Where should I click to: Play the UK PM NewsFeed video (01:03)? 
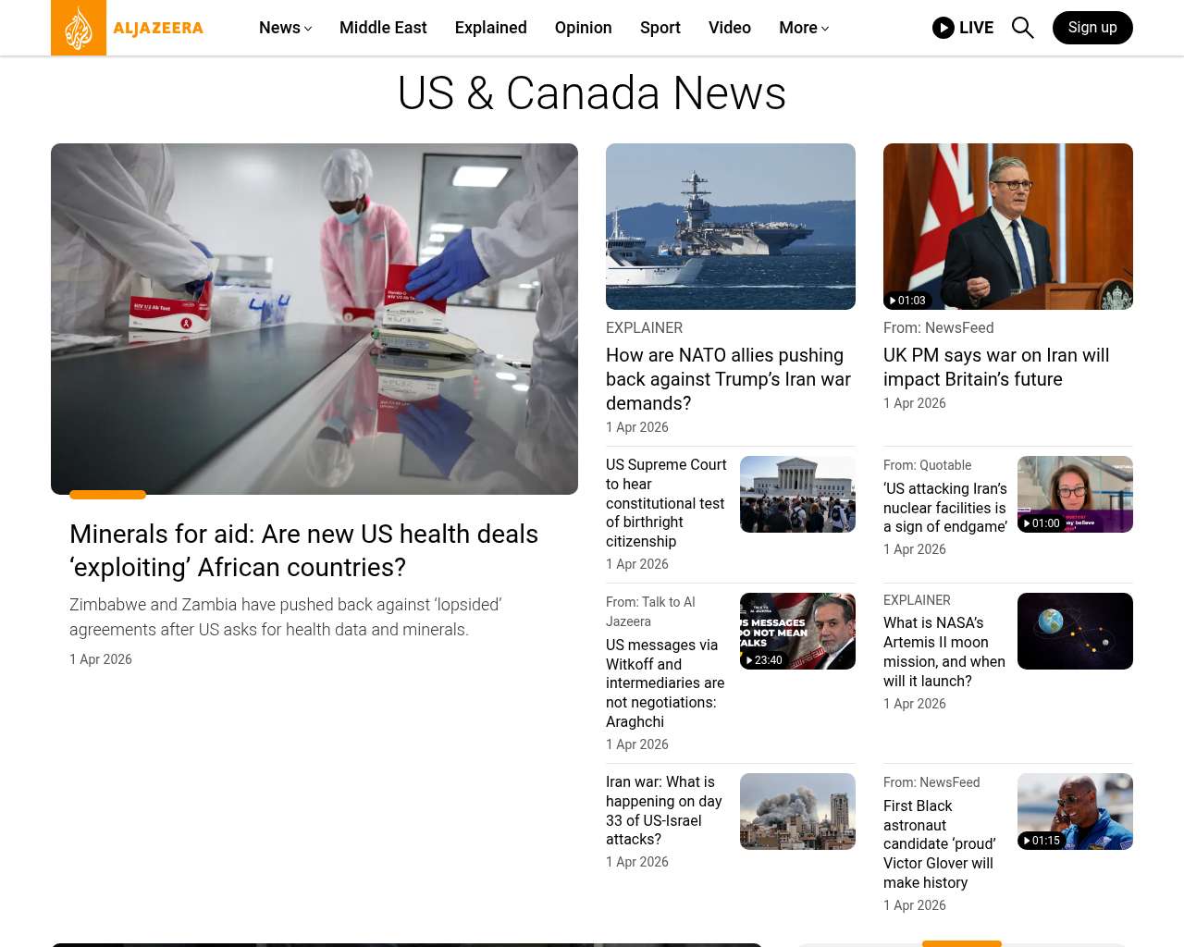pos(1007,227)
